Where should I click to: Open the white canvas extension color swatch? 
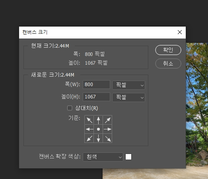tap(128, 157)
